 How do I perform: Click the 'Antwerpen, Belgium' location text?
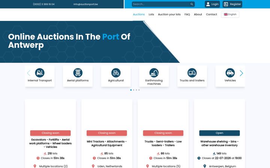(x=222, y=166)
